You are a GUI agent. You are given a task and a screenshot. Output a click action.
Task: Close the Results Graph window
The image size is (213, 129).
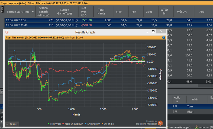coord(161,31)
